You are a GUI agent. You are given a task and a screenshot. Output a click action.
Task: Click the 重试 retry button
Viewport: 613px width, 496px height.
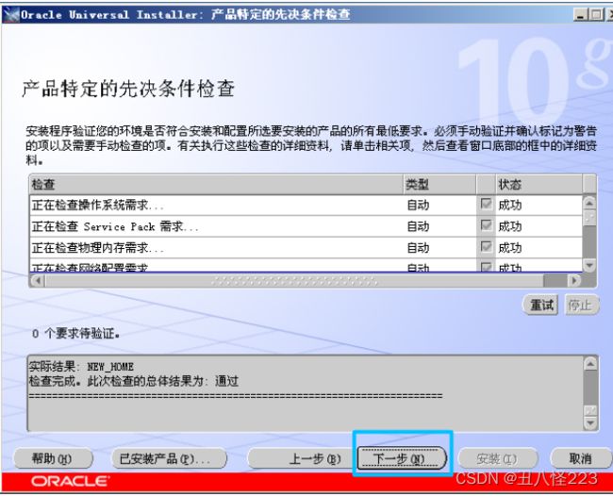(x=541, y=305)
